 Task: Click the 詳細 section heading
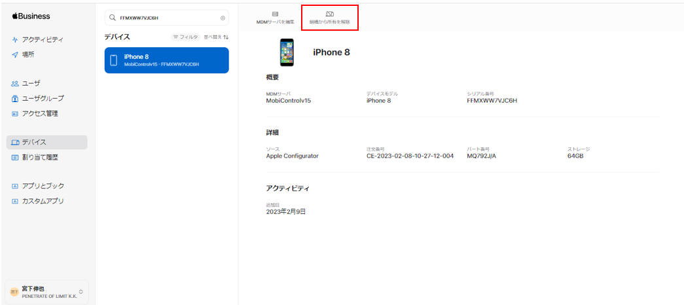[272, 132]
